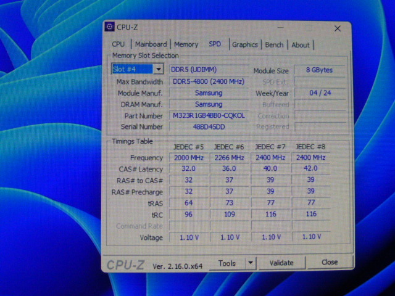Click the Week/Year value 04 / 24
This screenshot has height=296, width=395.
(x=320, y=93)
